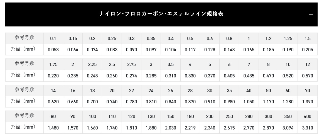Select the 2.25 reference number cell
The height and width of the screenshot is (137, 324).
coord(92,65)
